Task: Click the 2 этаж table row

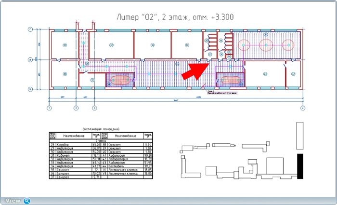Action: coord(101,141)
